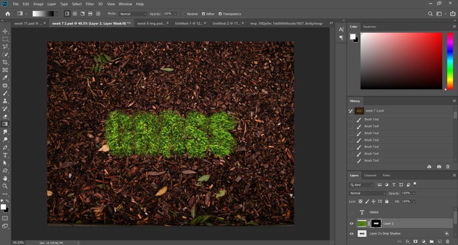Open the Filter menu
458x245 pixels.
coord(90,4)
